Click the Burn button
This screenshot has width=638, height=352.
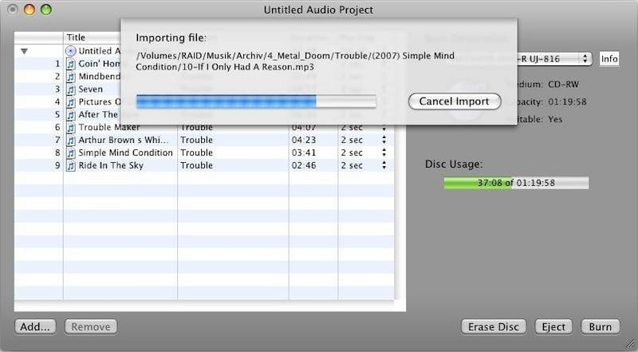click(600, 326)
